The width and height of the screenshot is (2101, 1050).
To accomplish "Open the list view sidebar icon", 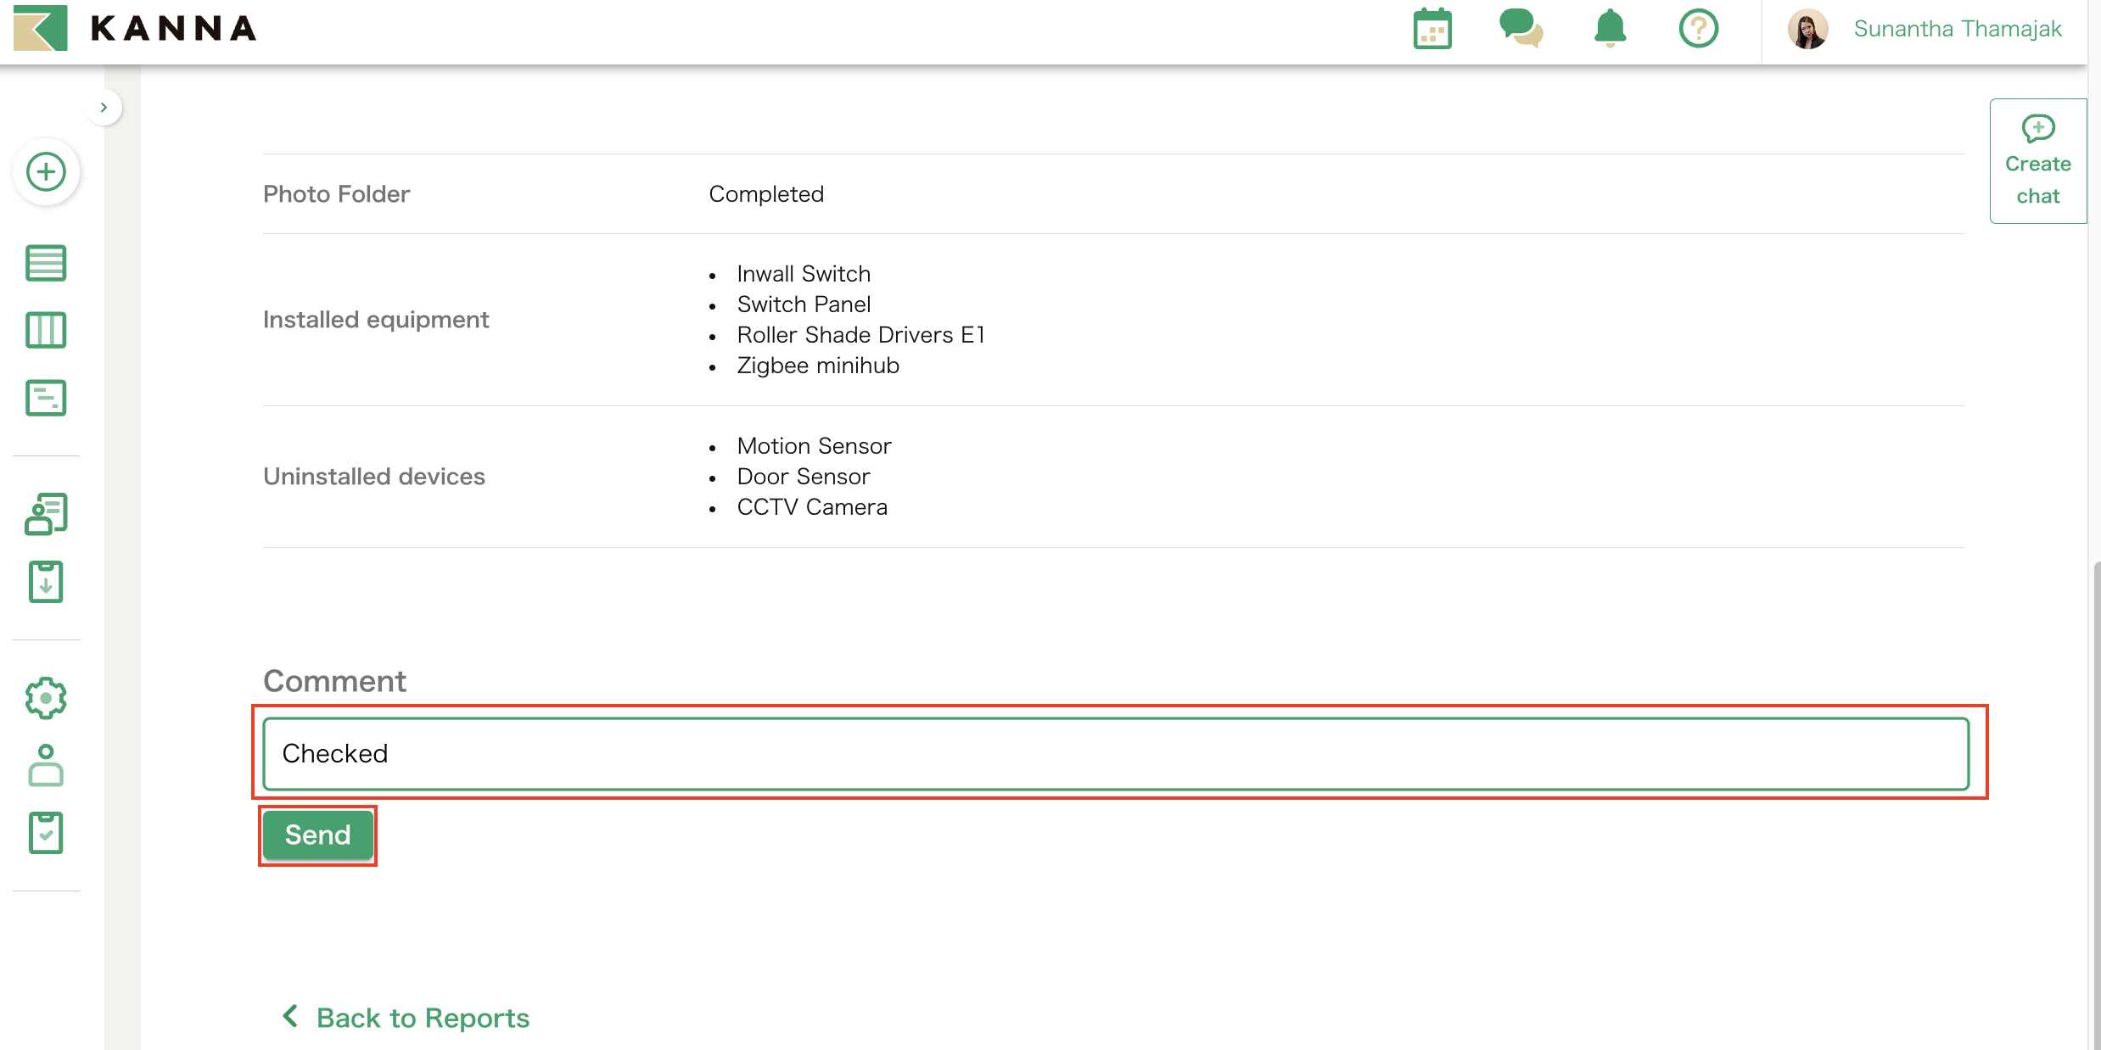I will tap(46, 263).
